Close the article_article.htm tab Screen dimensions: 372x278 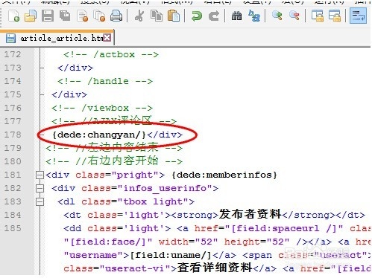(107, 38)
